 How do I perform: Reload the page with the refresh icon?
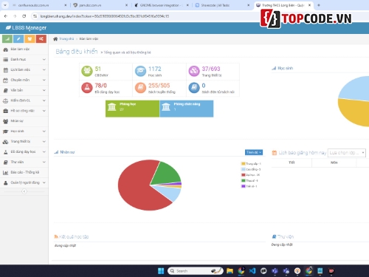[x=24, y=16]
